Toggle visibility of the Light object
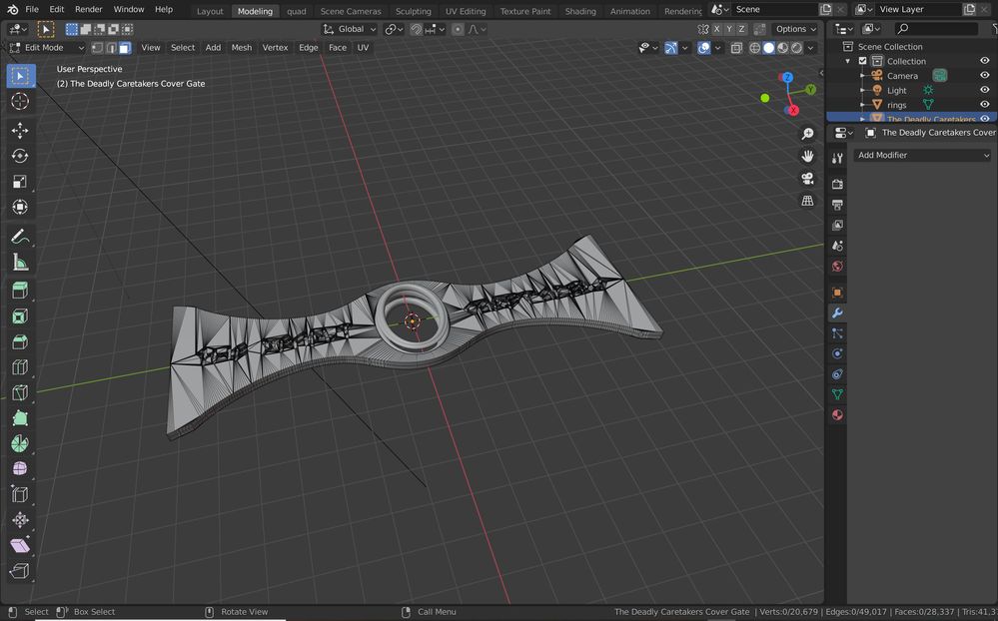The image size is (998, 621). click(984, 90)
